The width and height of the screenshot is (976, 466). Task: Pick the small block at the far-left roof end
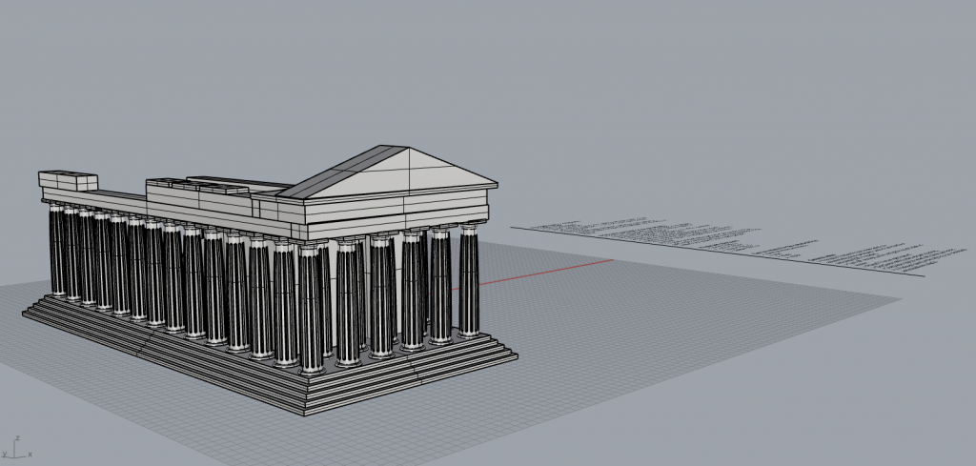[69, 179]
